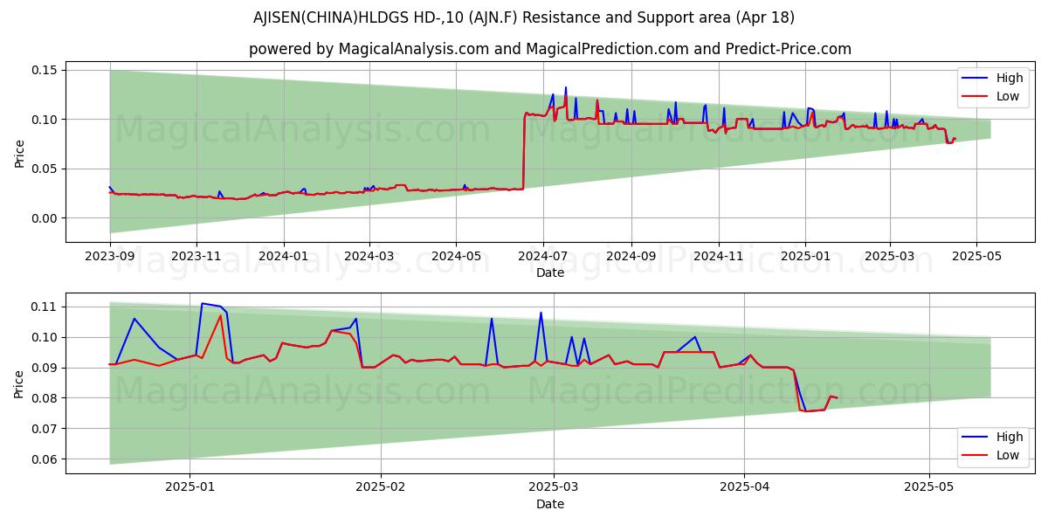The image size is (1048, 524).
Task: Click the bottom chart 0.07 price tick
Action: point(44,429)
